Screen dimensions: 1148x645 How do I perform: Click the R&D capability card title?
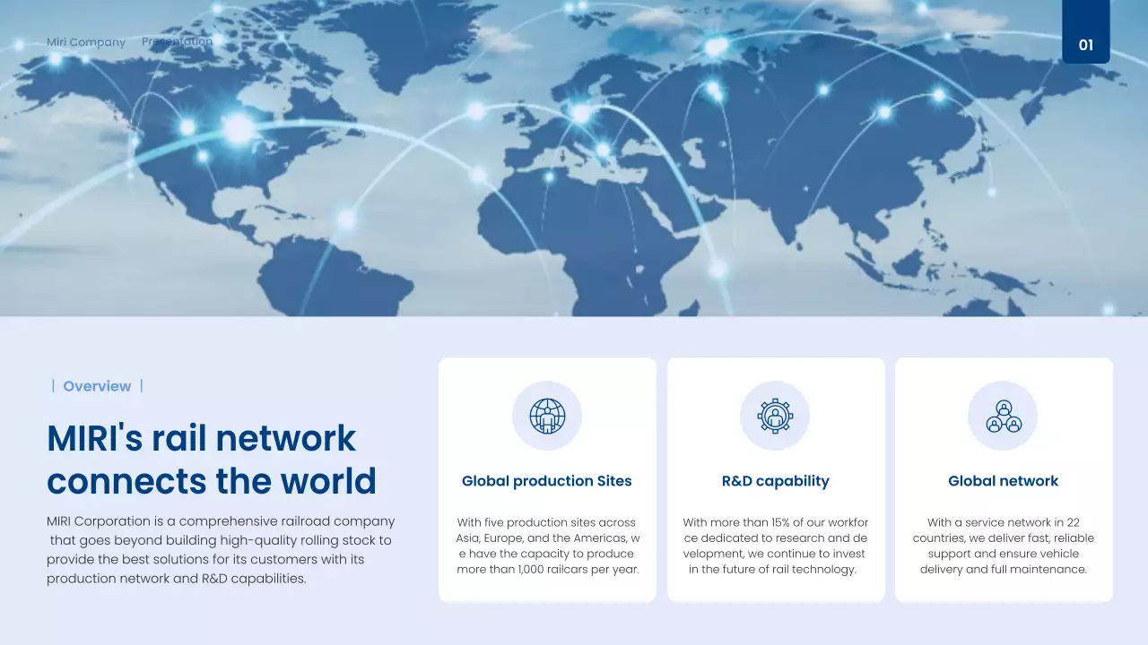tap(775, 481)
